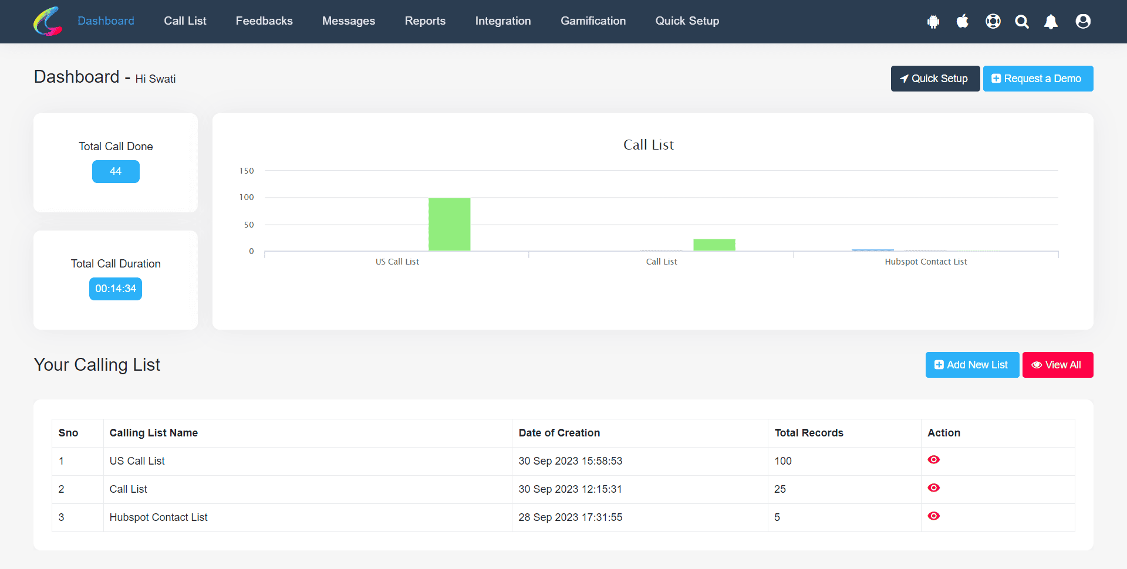The width and height of the screenshot is (1127, 569).
Task: Open the Android app download icon
Action: (933, 22)
